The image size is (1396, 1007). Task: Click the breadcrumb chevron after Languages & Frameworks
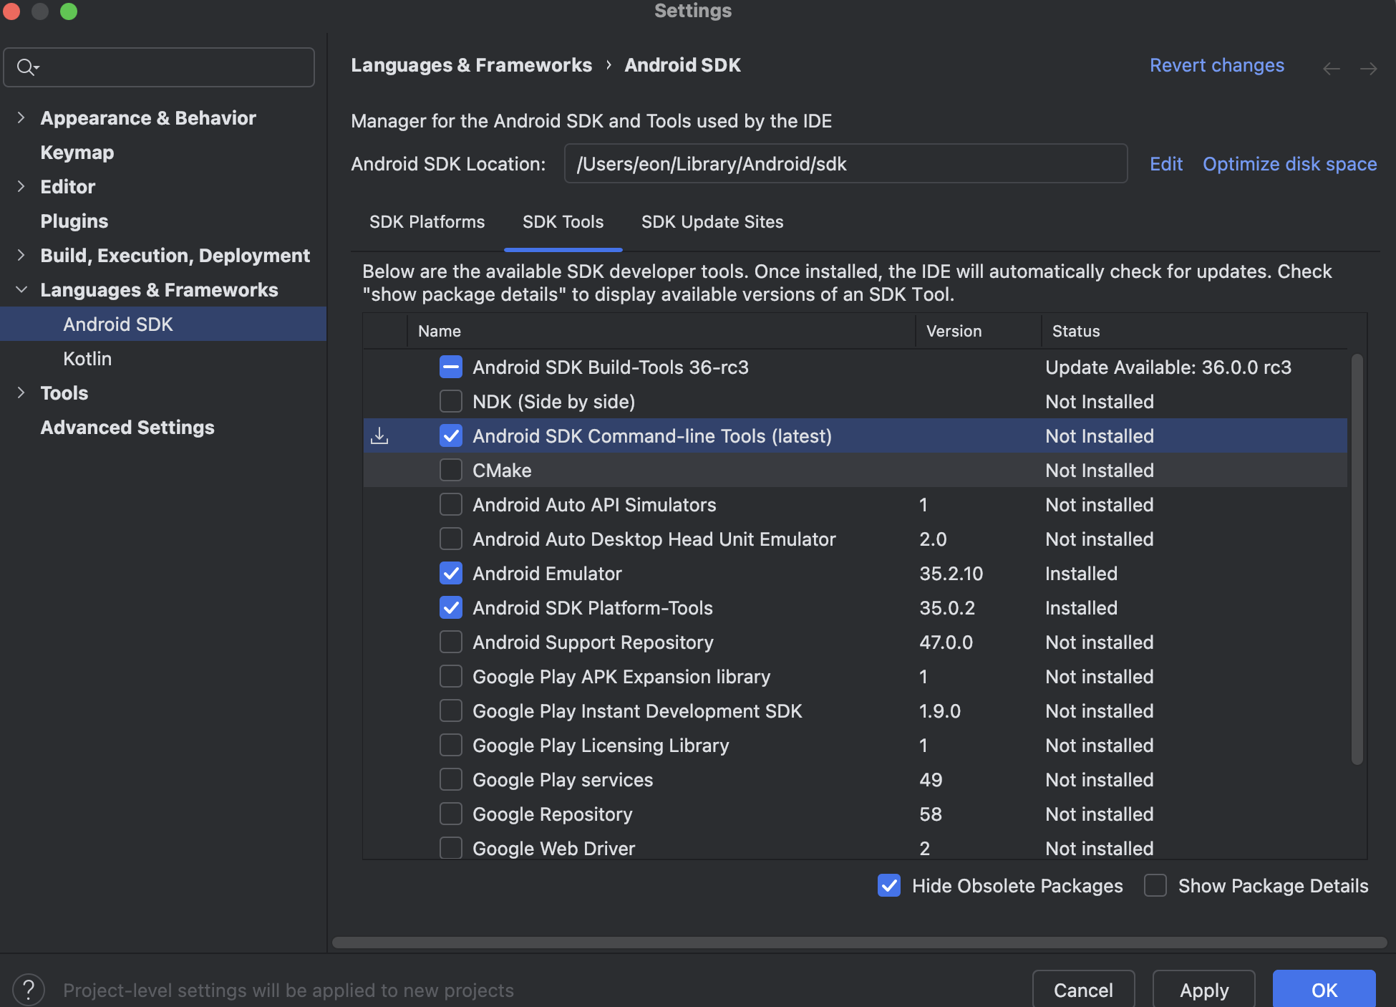[609, 65]
